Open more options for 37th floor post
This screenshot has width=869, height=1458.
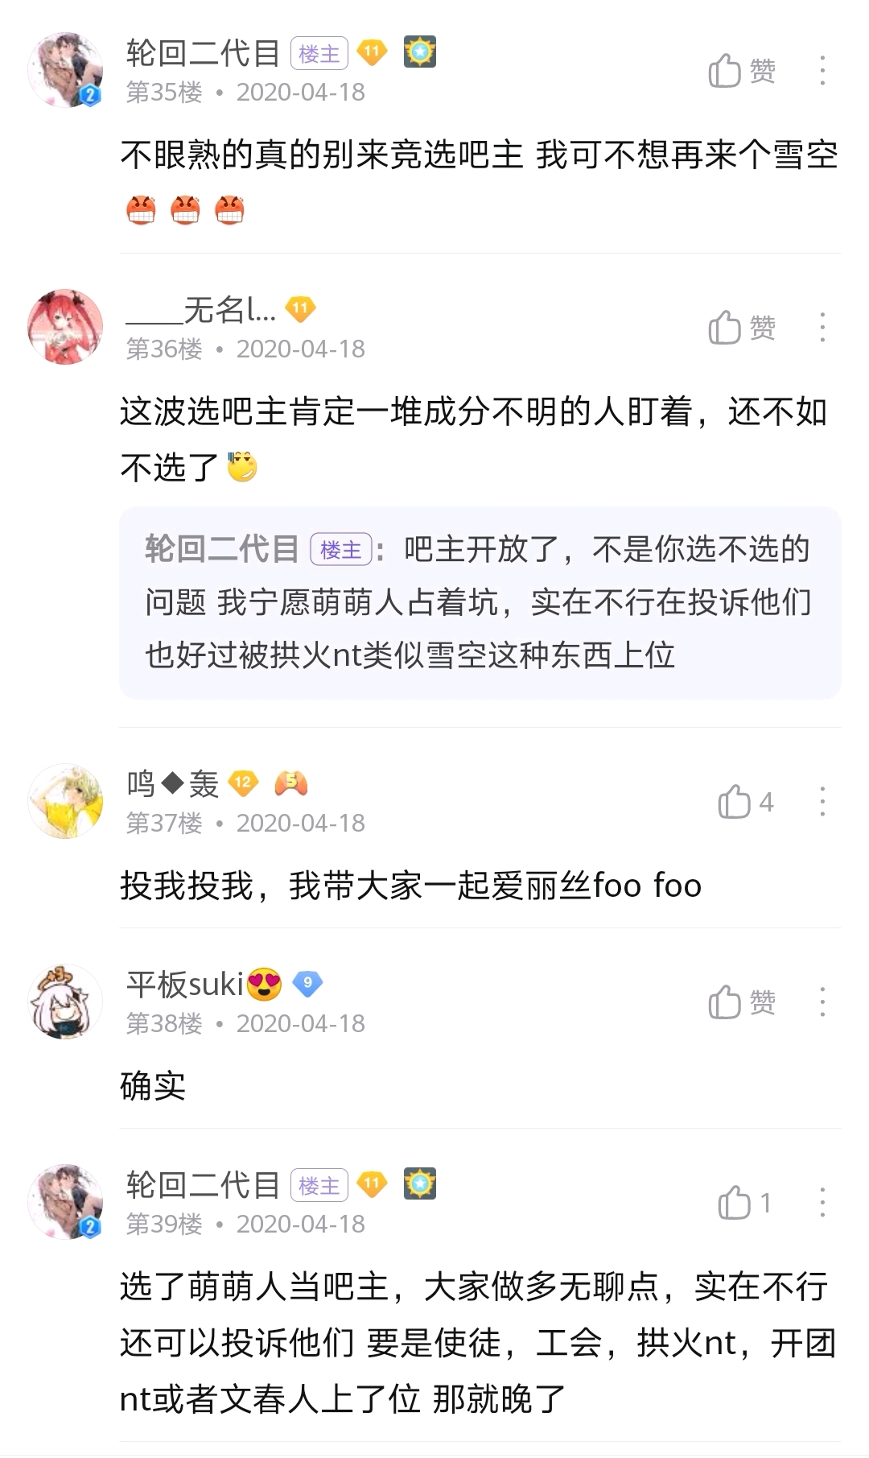pos(822,802)
